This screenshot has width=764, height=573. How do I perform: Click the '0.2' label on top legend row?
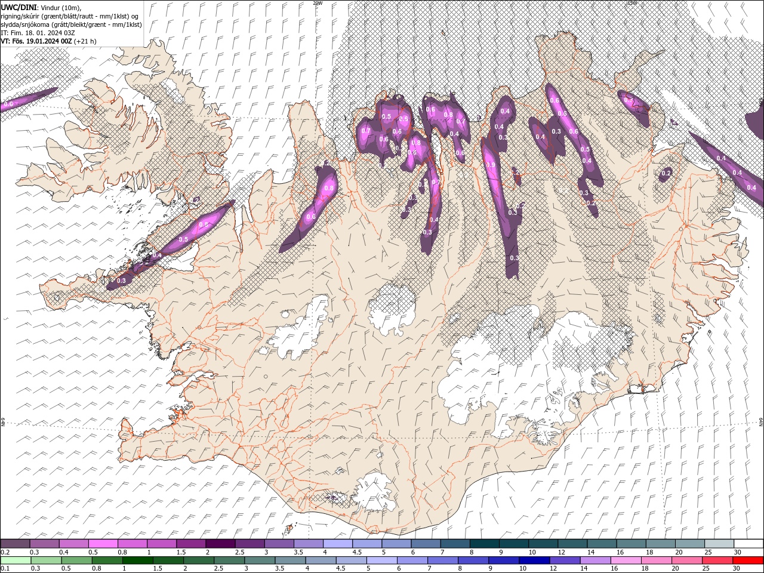5,552
